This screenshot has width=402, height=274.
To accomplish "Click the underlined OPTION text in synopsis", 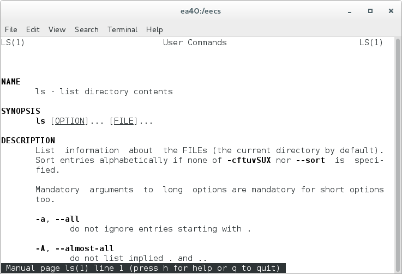I will pos(70,121).
